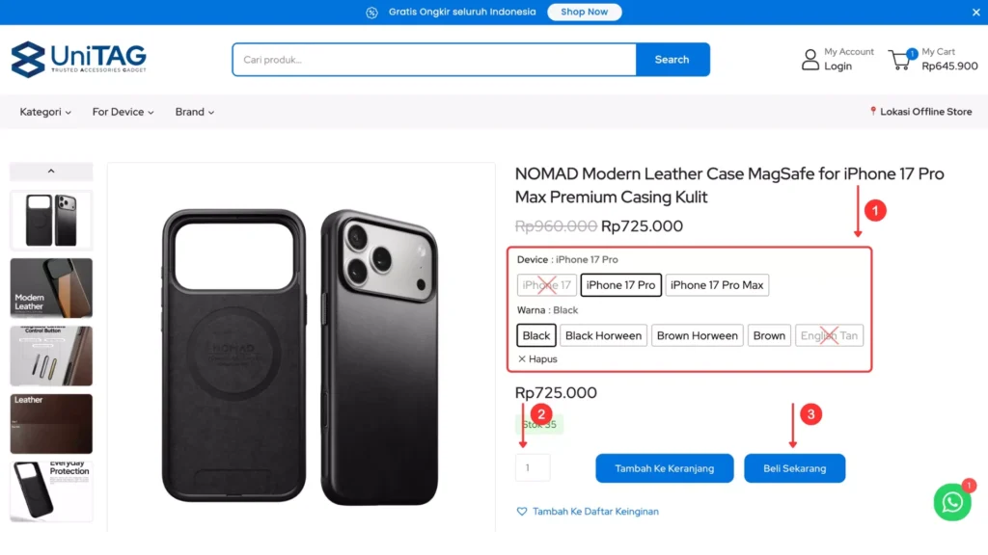The height and width of the screenshot is (555, 988).
Task: Open the For Device dropdown
Action: (x=123, y=112)
